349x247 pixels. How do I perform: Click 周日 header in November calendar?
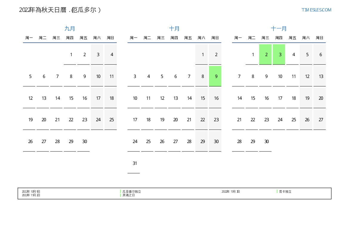click(319, 38)
